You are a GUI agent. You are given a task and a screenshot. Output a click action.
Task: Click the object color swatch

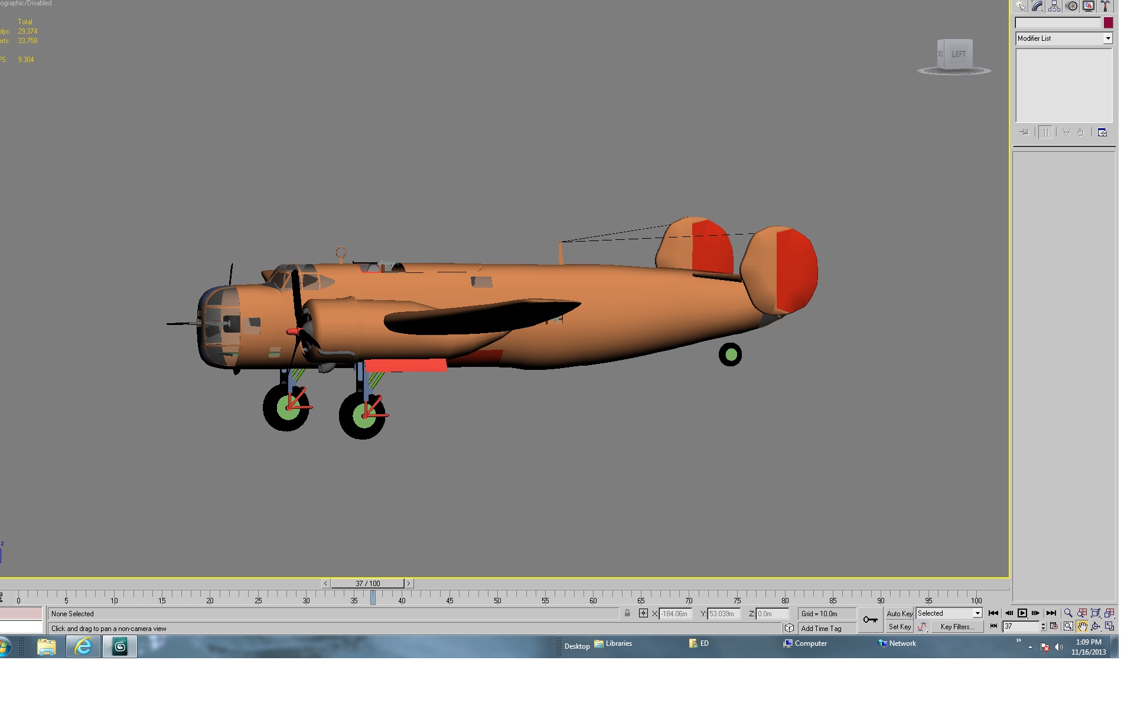(1108, 22)
